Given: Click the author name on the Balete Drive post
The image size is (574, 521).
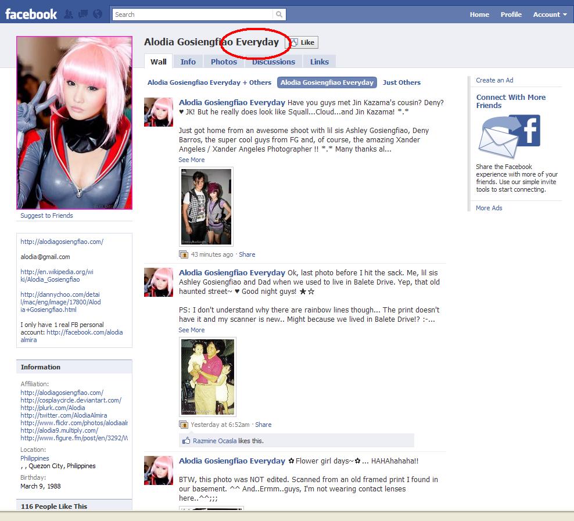Looking at the screenshot, I should pos(232,272).
